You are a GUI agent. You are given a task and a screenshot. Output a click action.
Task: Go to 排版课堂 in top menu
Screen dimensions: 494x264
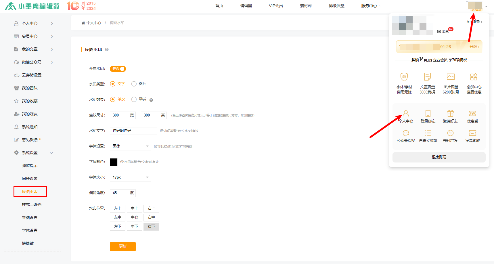tap(336, 6)
